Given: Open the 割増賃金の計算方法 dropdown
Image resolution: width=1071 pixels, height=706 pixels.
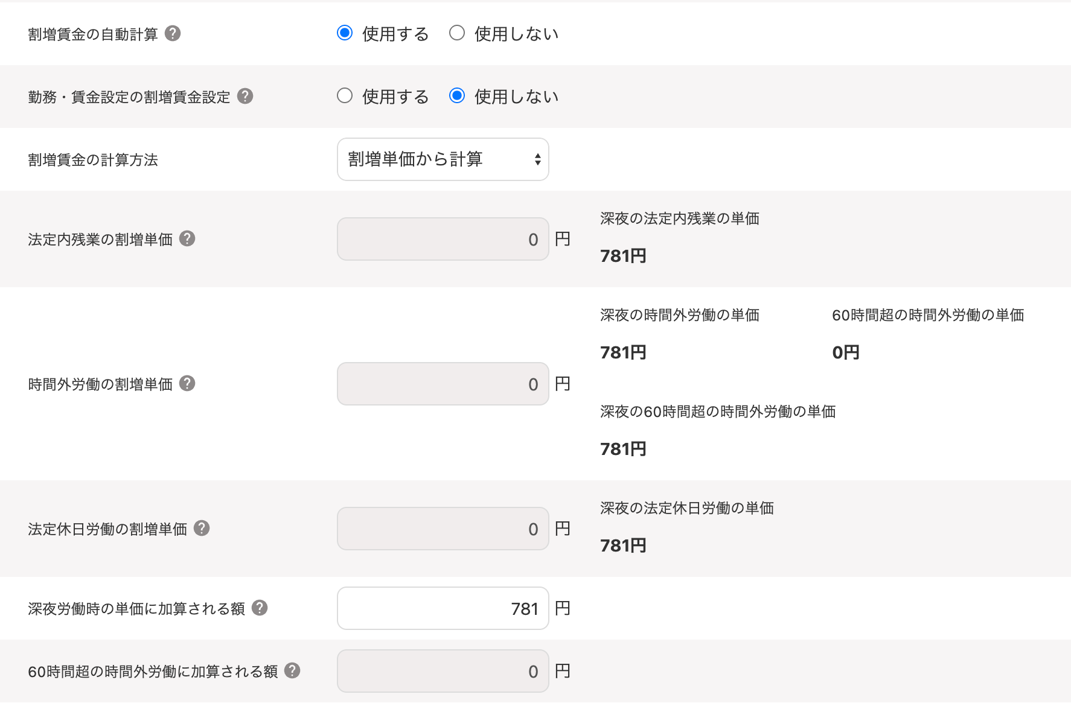Looking at the screenshot, I should tap(443, 159).
